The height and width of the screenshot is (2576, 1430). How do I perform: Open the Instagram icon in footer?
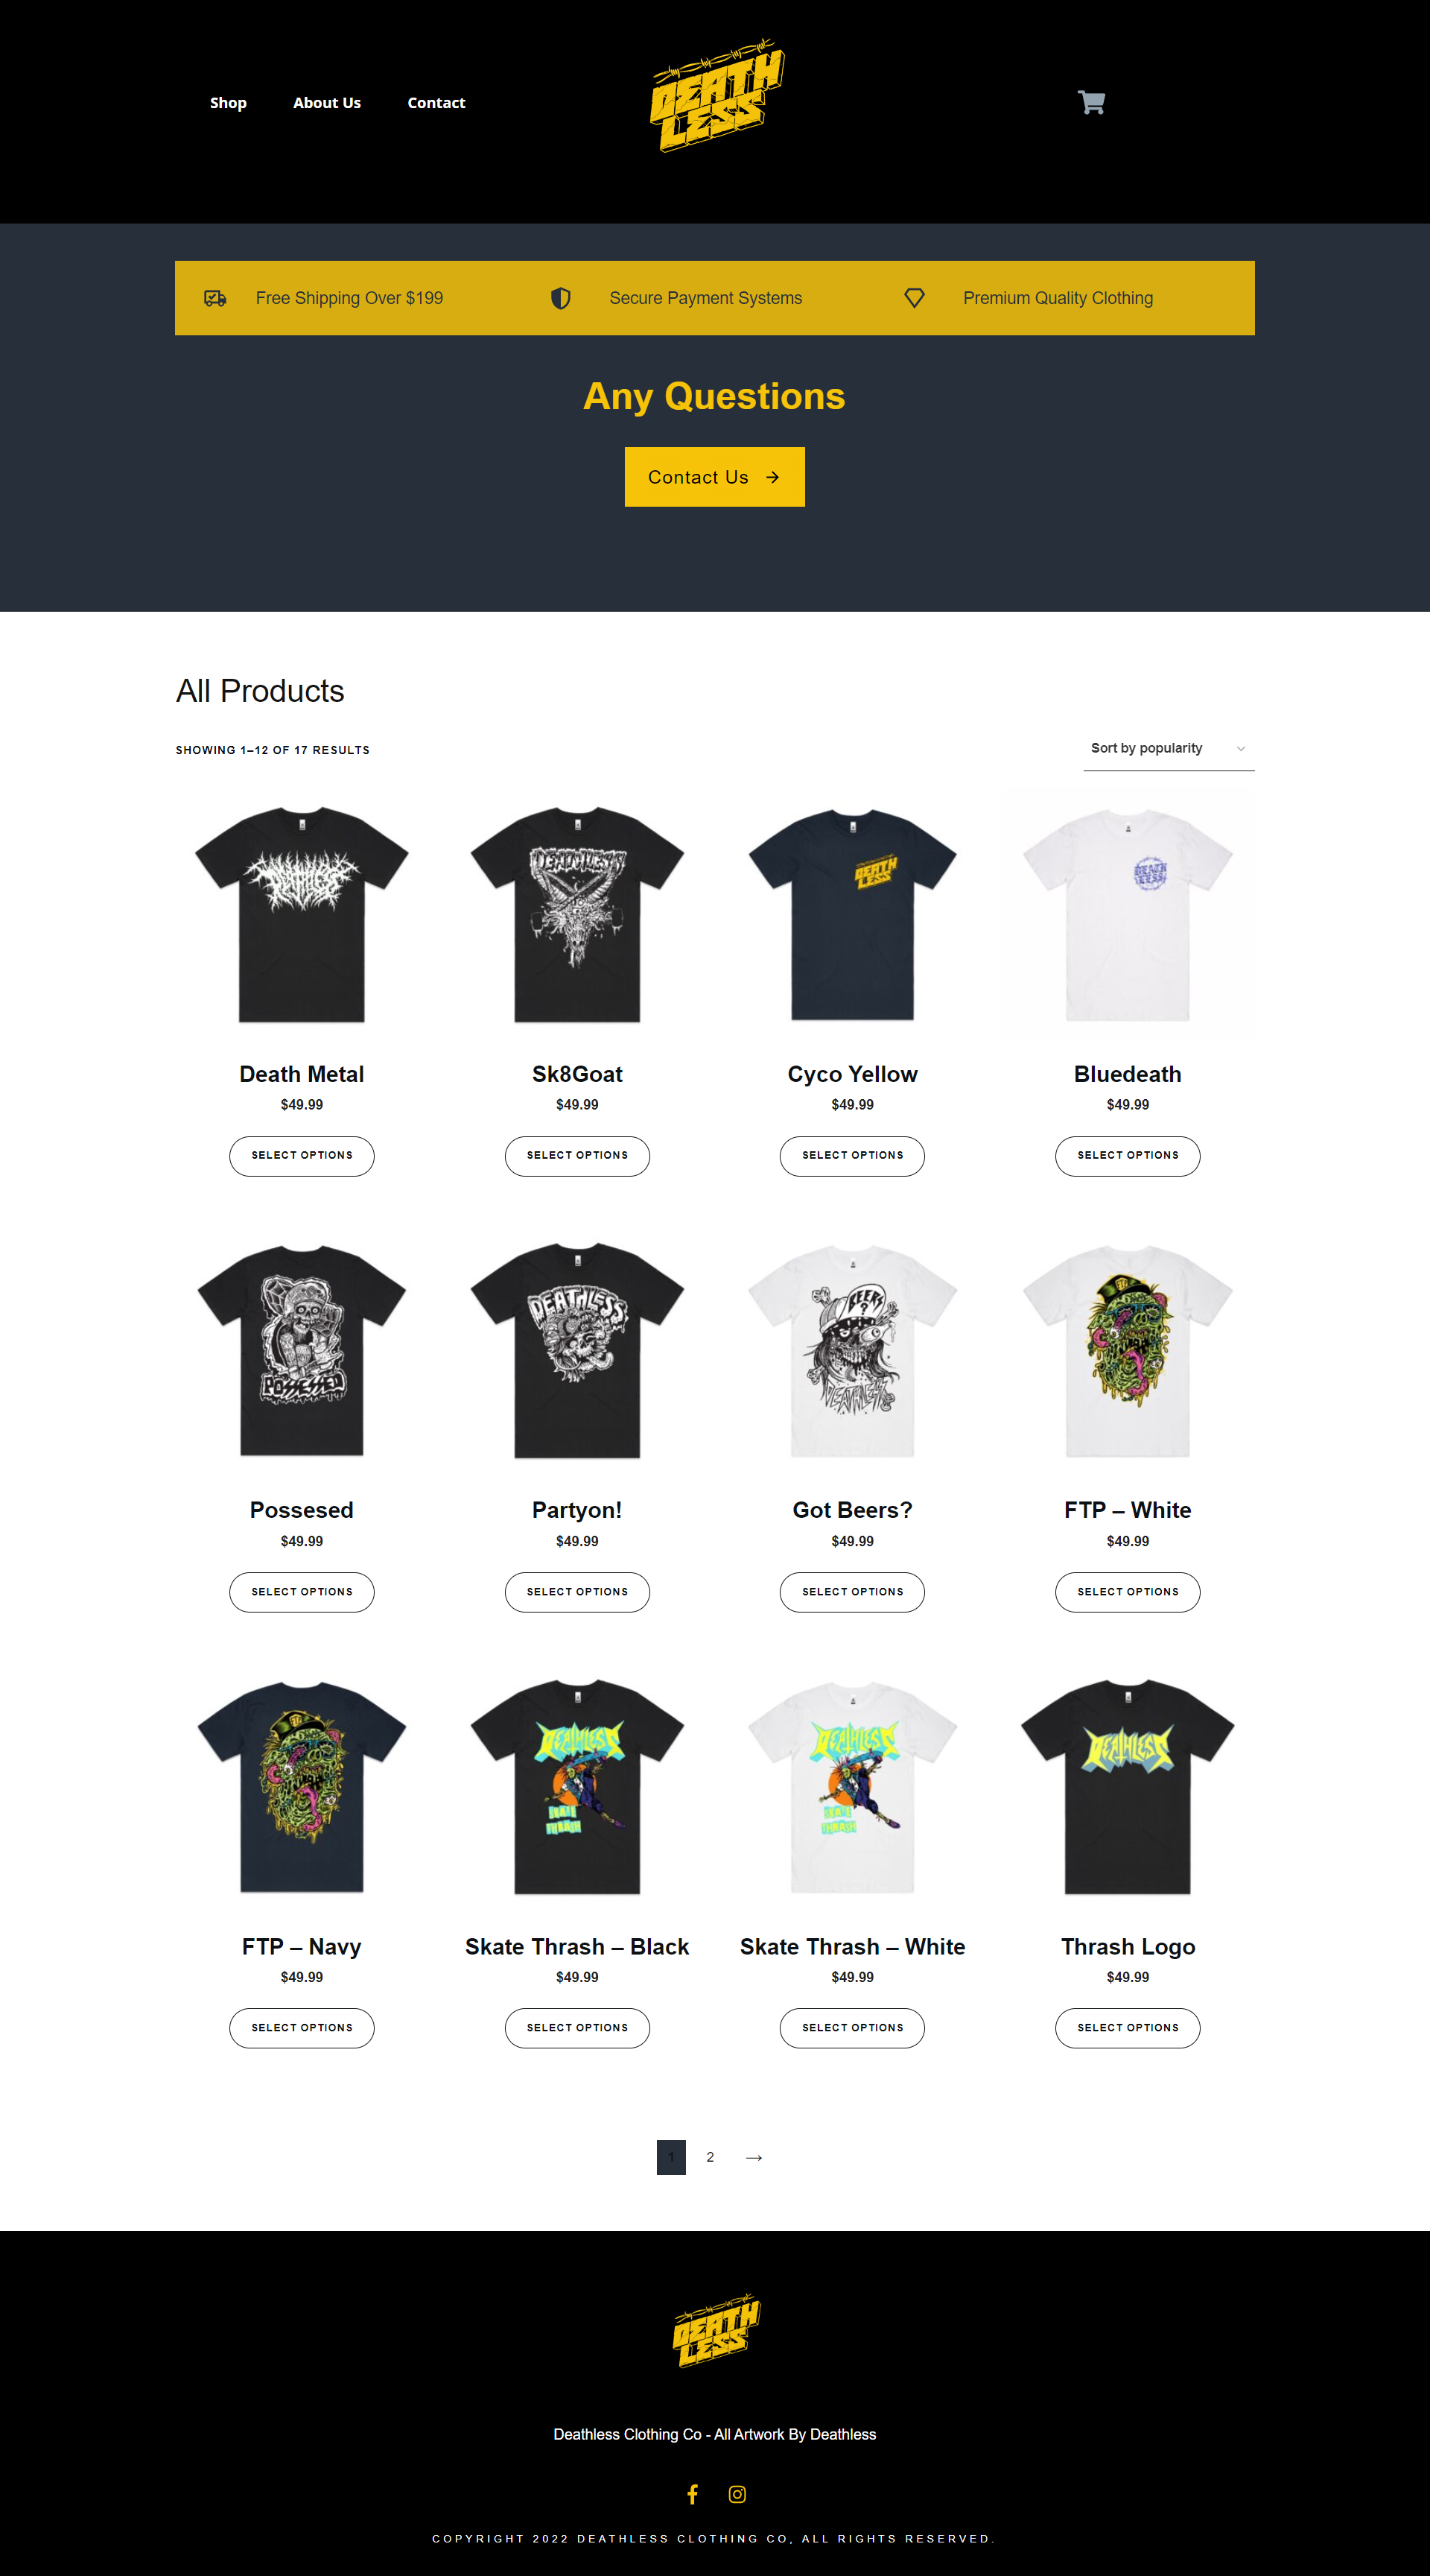tap(737, 2494)
